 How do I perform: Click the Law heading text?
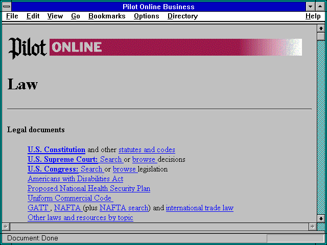[x=22, y=84]
